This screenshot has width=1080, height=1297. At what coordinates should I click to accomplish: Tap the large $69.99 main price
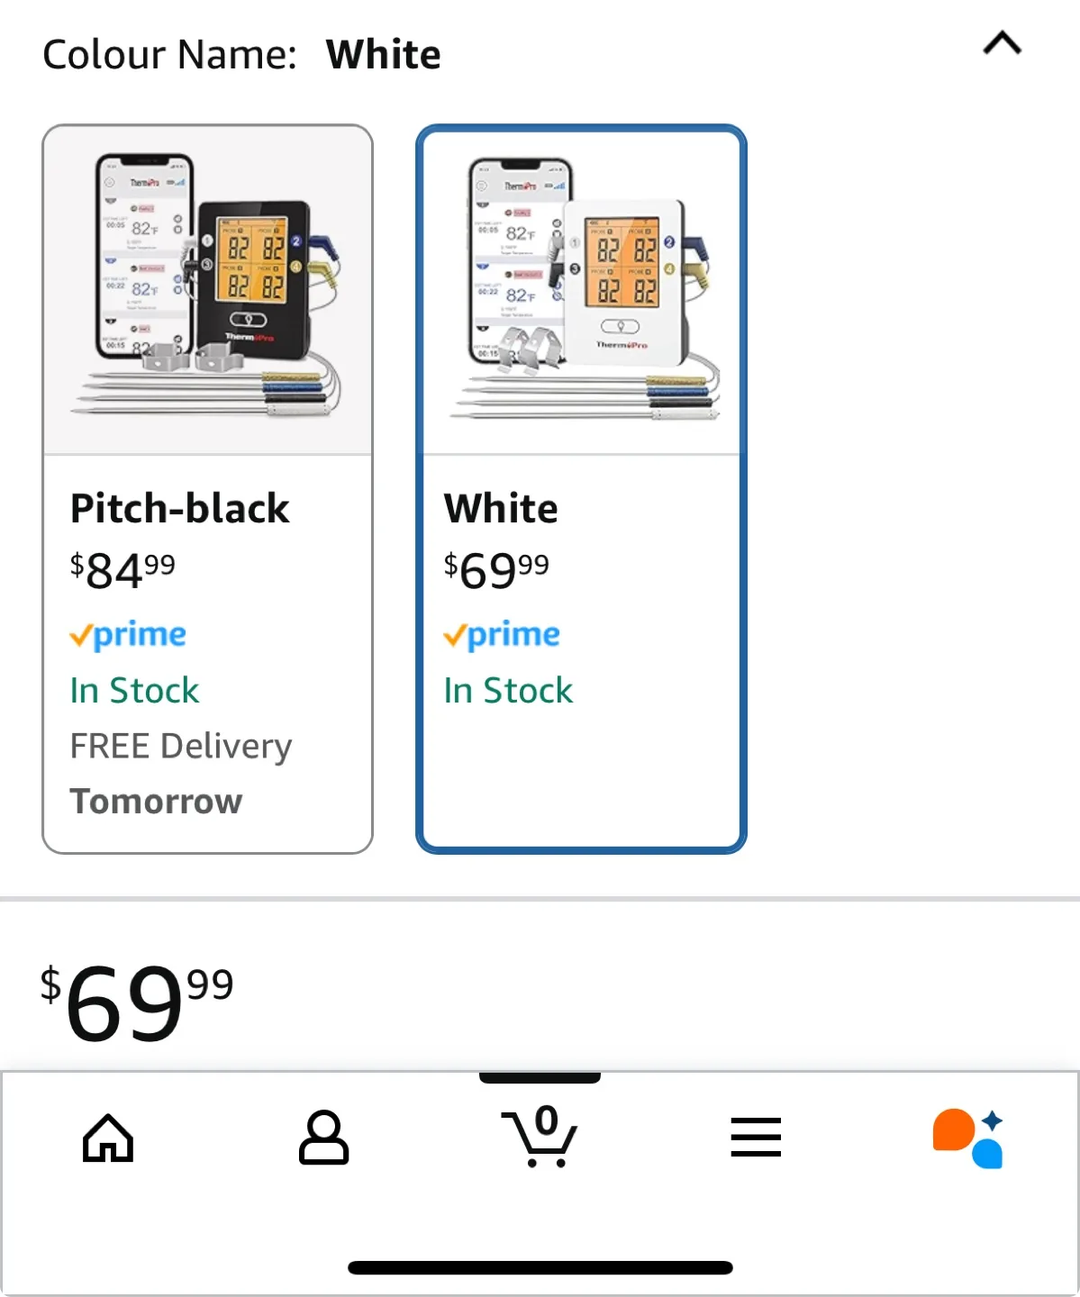point(137,1002)
